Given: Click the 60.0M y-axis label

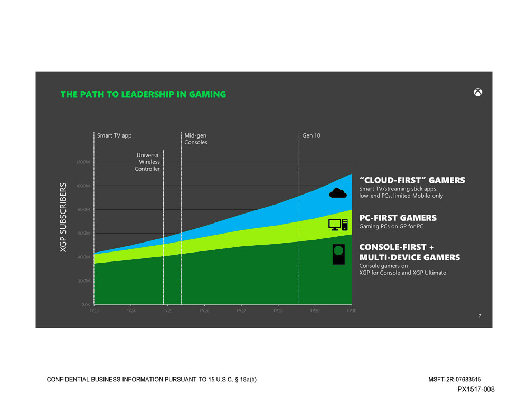Looking at the screenshot, I should click(x=84, y=234).
